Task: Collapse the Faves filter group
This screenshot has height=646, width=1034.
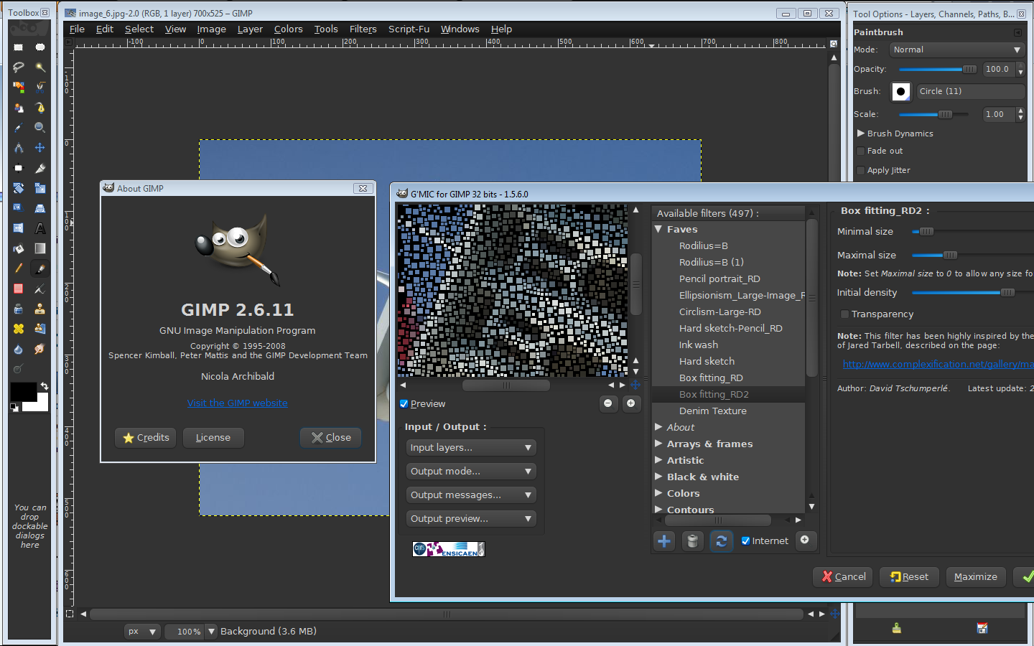Action: (x=658, y=229)
